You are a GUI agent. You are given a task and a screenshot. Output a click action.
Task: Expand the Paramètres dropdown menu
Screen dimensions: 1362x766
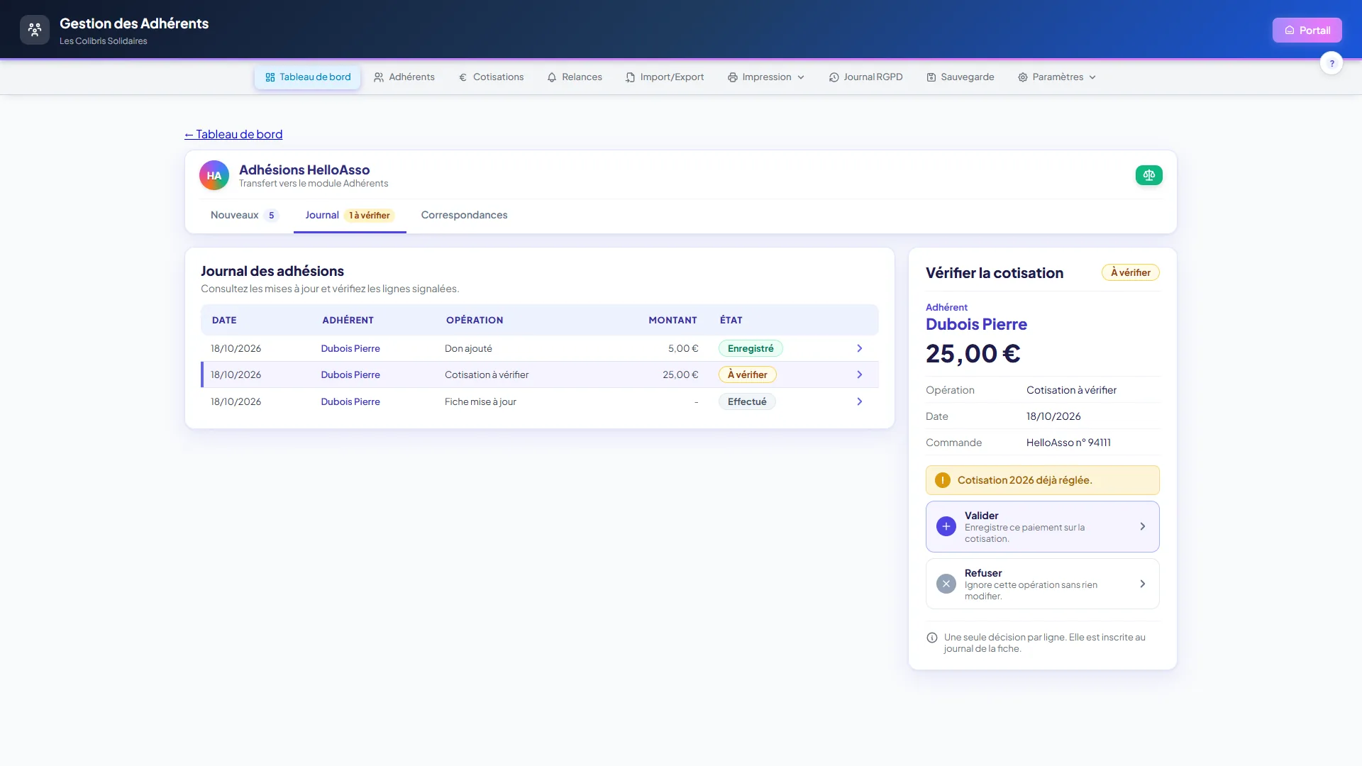[1057, 77]
